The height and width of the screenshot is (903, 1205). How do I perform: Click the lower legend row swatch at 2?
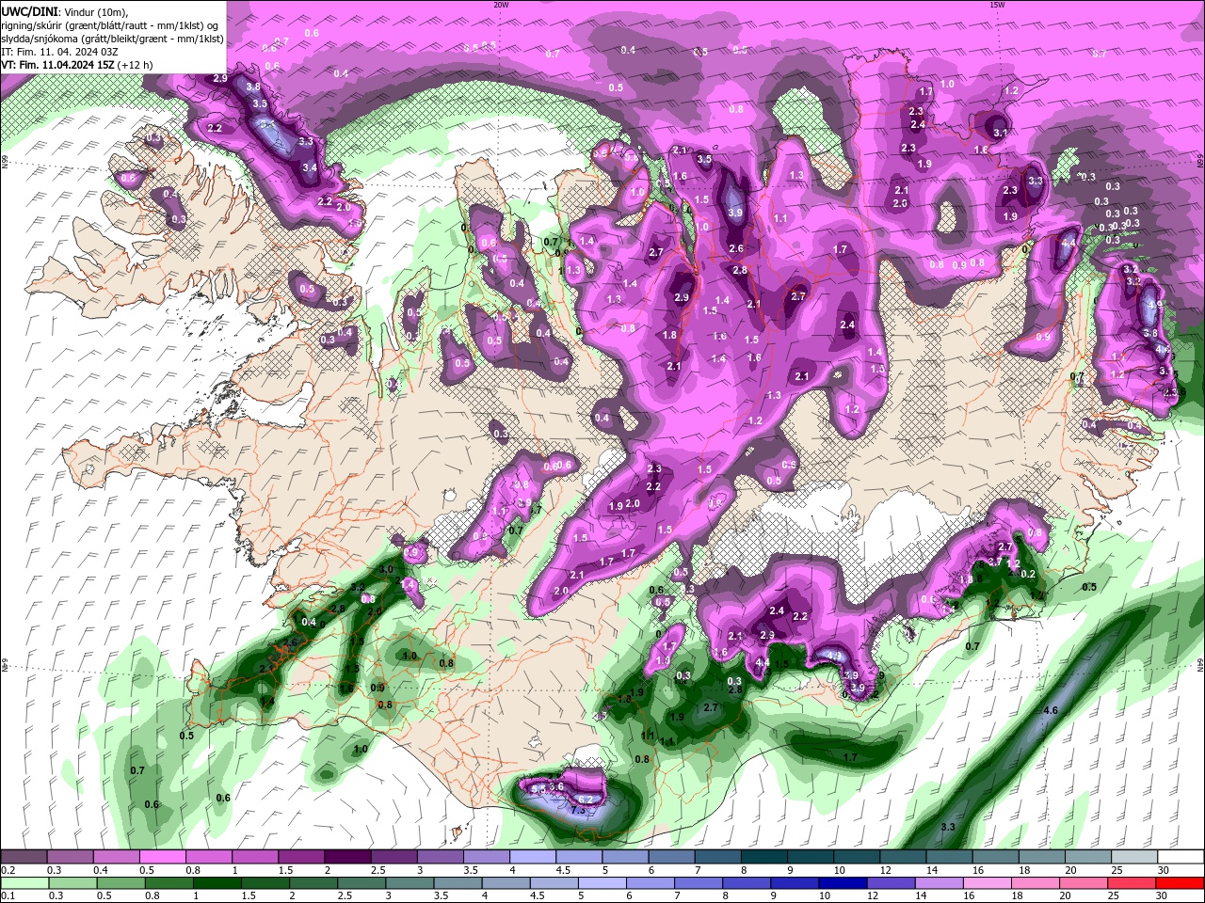pyautogui.click(x=313, y=883)
